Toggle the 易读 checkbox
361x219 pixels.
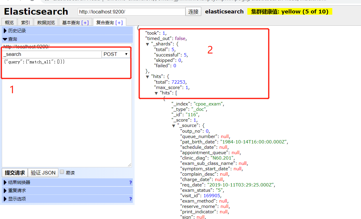[62, 172]
